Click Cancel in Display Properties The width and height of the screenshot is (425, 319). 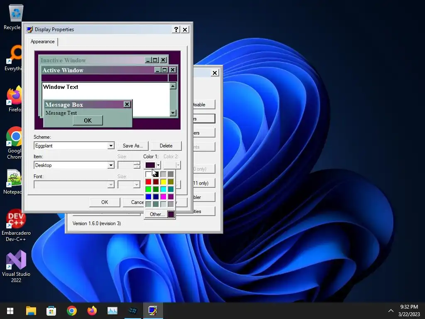point(134,202)
